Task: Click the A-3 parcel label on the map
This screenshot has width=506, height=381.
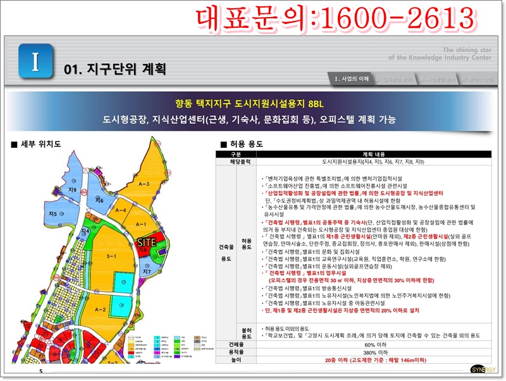Action: tap(144, 184)
